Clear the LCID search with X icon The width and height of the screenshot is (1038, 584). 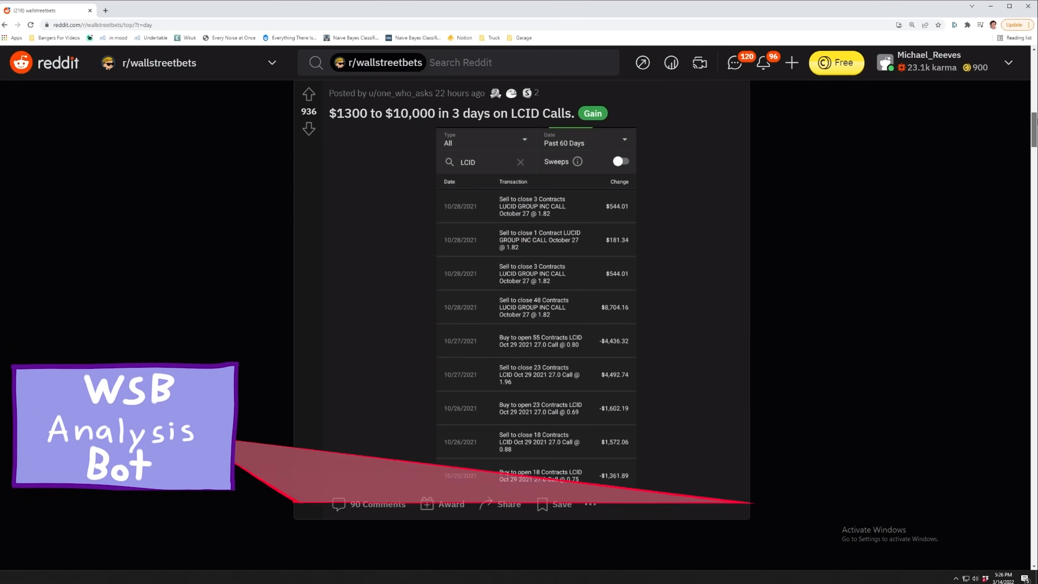[x=520, y=162]
